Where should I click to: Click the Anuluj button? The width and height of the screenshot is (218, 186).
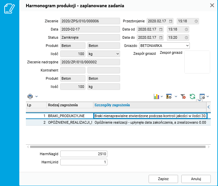click(196, 179)
